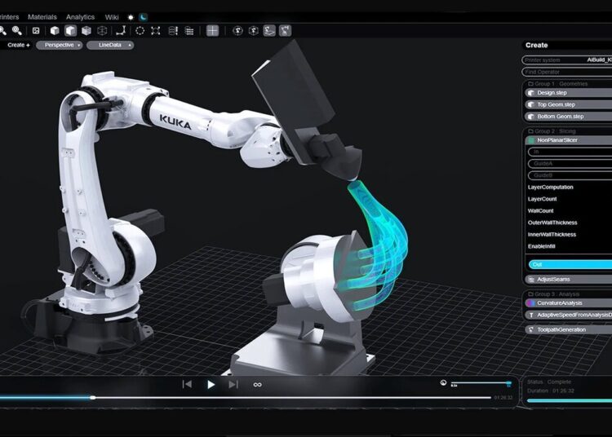Select the solid cube shading mode
This screenshot has width=612, height=437.
pos(55,30)
